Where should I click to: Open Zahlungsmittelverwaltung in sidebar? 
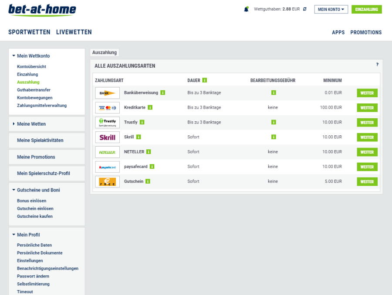(42, 106)
